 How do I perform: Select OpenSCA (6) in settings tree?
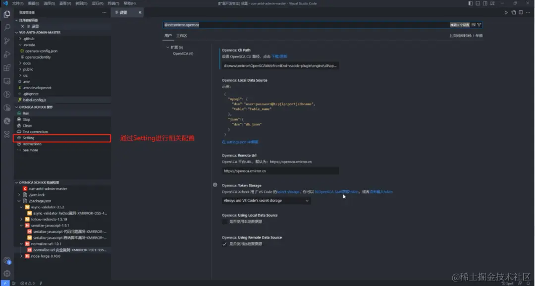pyautogui.click(x=183, y=54)
